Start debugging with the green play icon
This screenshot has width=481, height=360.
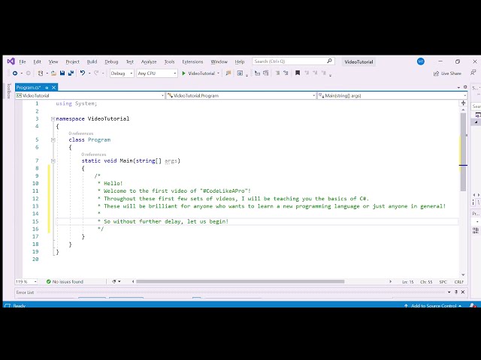click(x=183, y=73)
